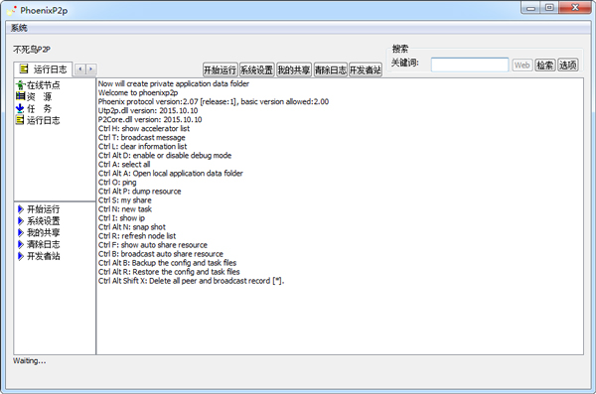This screenshot has width=596, height=394.
Task: Click the 'Waiting...' status bar text
Action: [29, 360]
